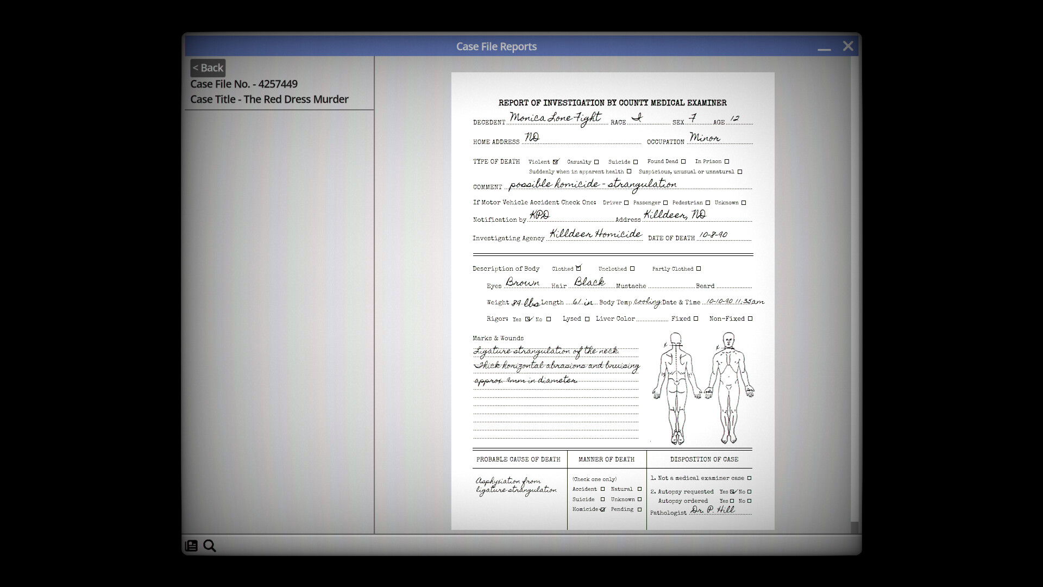This screenshot has width=1043, height=587.
Task: Check the Pending manner of death checkbox
Action: click(x=639, y=509)
